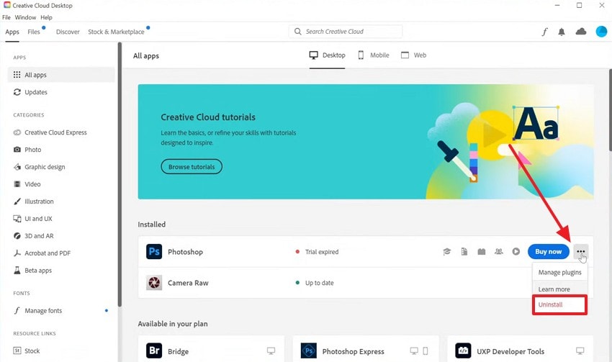Select the Desktop platform tab
This screenshot has height=362, width=612.
(x=327, y=55)
